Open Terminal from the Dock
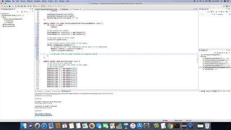The height and width of the screenshot is (130, 231). (177, 126)
